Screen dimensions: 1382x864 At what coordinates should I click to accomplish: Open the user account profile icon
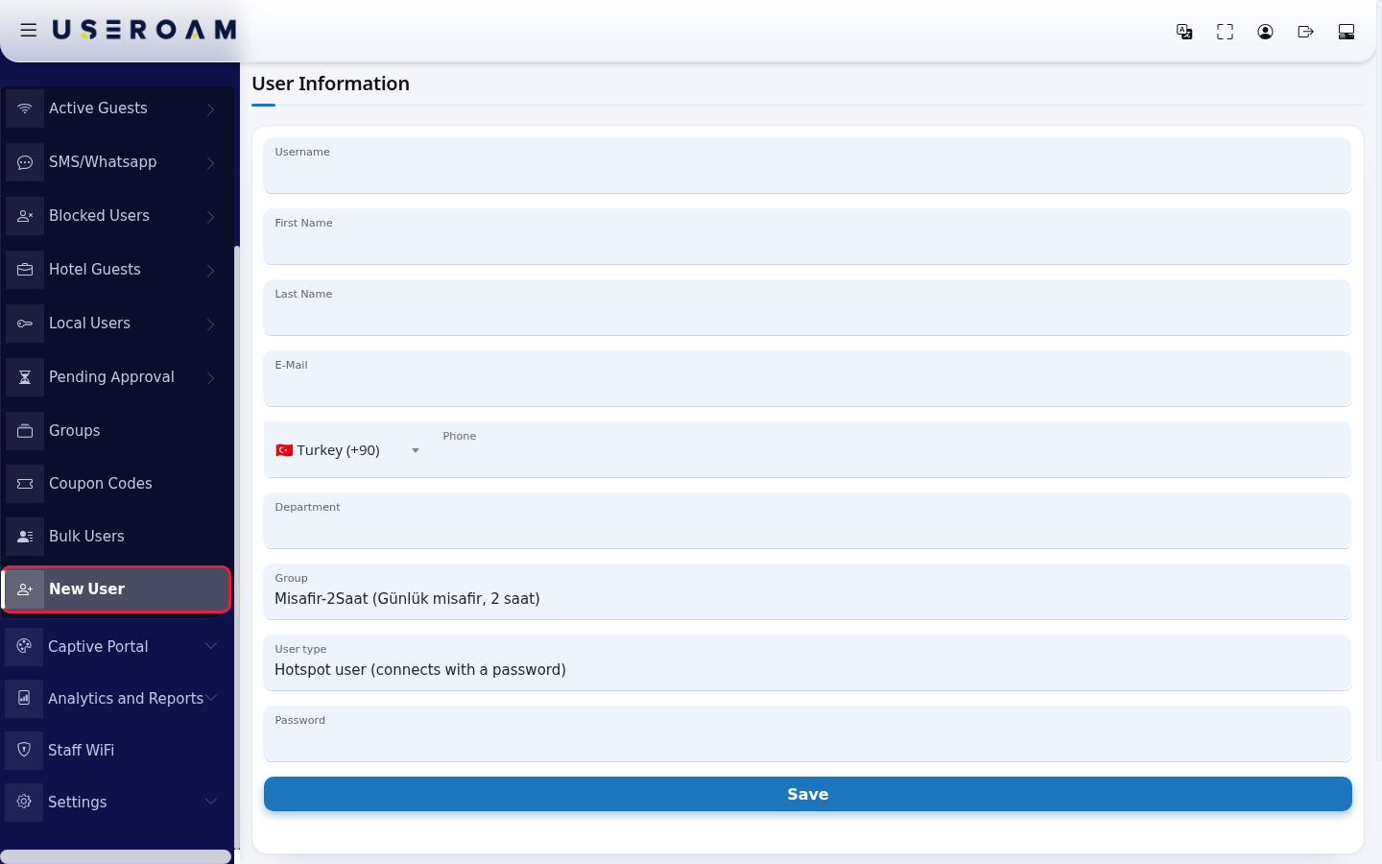[1265, 32]
